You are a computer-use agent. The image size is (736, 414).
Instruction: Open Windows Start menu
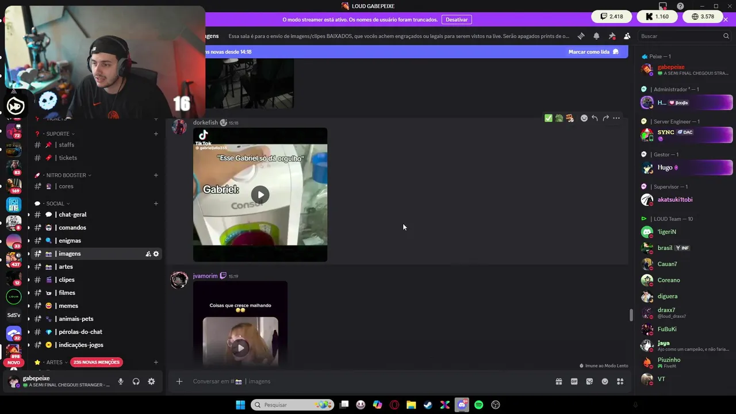tap(240, 405)
